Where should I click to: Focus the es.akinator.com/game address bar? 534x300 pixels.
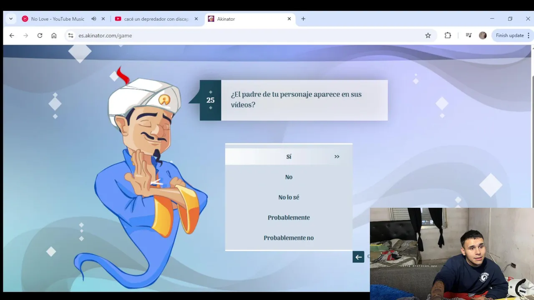click(250, 35)
